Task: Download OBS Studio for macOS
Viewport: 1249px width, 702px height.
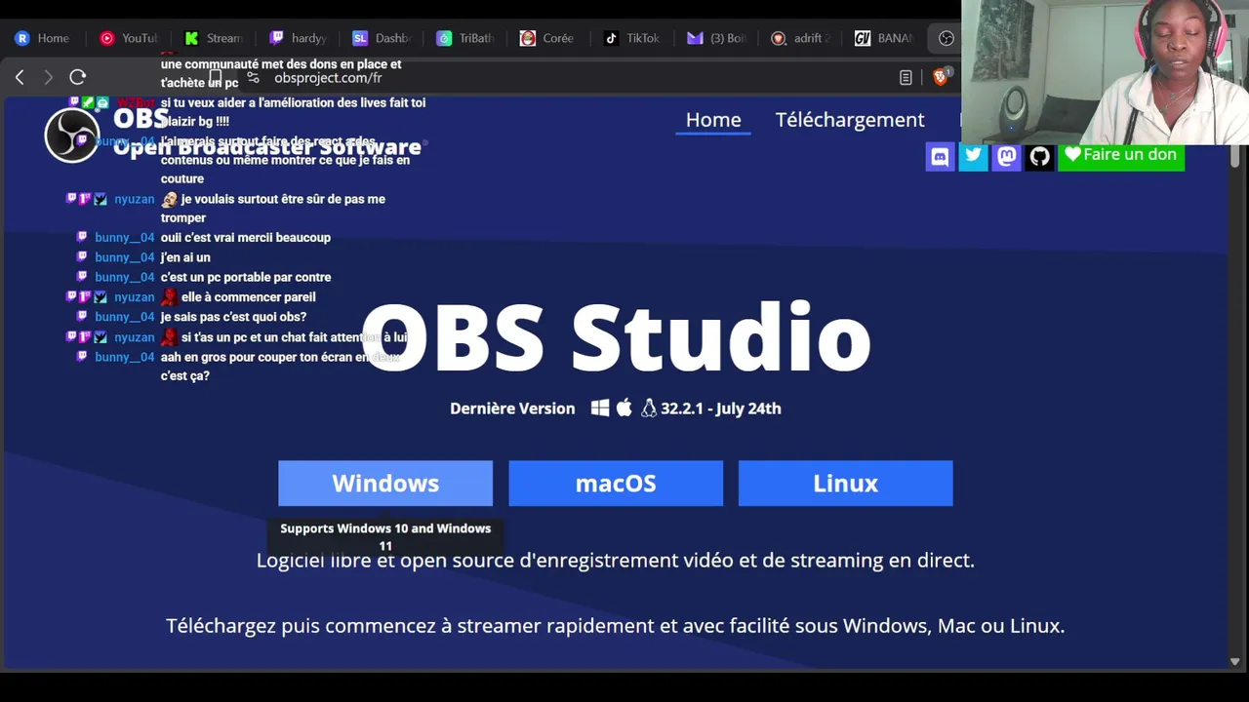Action: 616,484
